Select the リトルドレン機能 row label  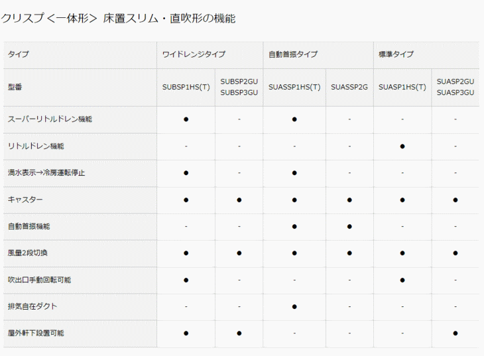click(36, 146)
